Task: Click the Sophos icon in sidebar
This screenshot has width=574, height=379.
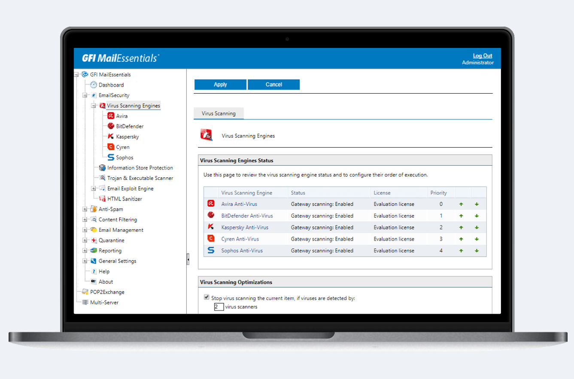Action: coord(111,158)
